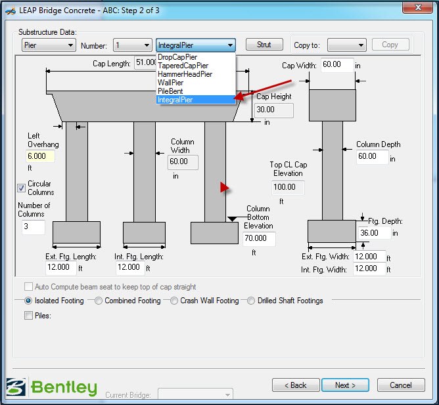
Task: Open the Copy to dropdown
Action: tap(347, 45)
